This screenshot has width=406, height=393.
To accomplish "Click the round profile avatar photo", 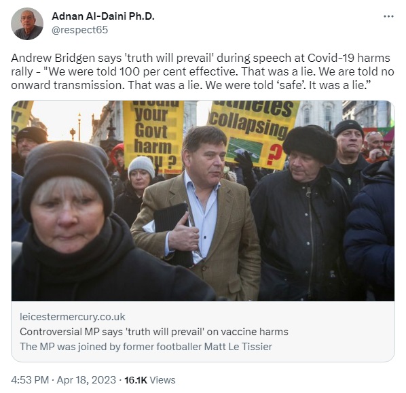I will tap(27, 24).
